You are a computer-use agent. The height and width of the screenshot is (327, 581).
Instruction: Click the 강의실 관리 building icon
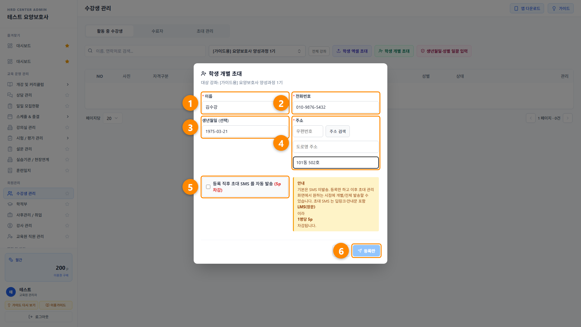tap(10, 127)
